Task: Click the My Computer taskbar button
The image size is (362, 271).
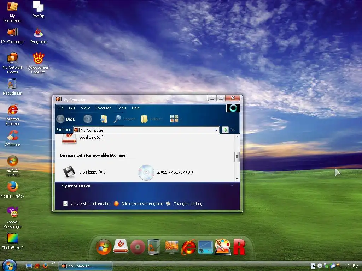Action: [85, 266]
